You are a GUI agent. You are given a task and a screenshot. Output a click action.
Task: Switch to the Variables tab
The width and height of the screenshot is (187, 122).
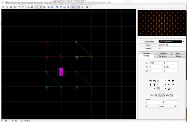tap(163, 53)
